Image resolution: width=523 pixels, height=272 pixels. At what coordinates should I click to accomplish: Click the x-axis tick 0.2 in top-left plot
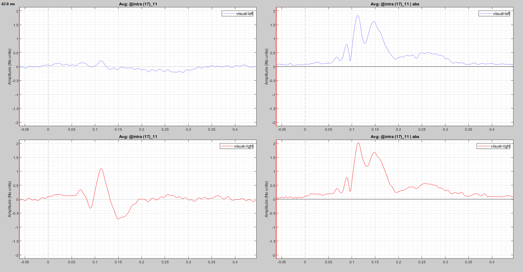click(142, 130)
